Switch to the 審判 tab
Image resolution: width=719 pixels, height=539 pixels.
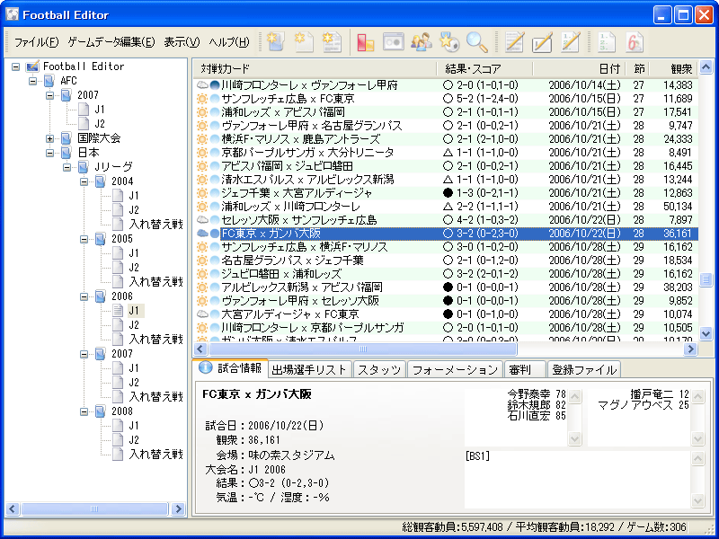(525, 370)
